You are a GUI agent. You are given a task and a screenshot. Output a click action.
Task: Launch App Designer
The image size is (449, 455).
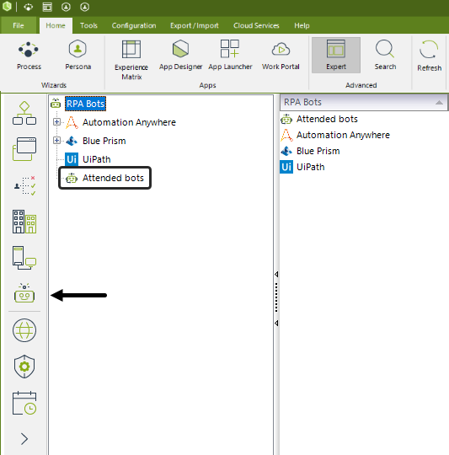coord(180,56)
